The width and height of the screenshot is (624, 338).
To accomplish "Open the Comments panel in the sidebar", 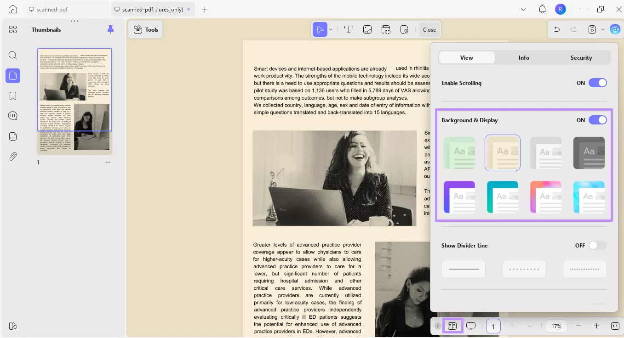I will [x=13, y=115].
